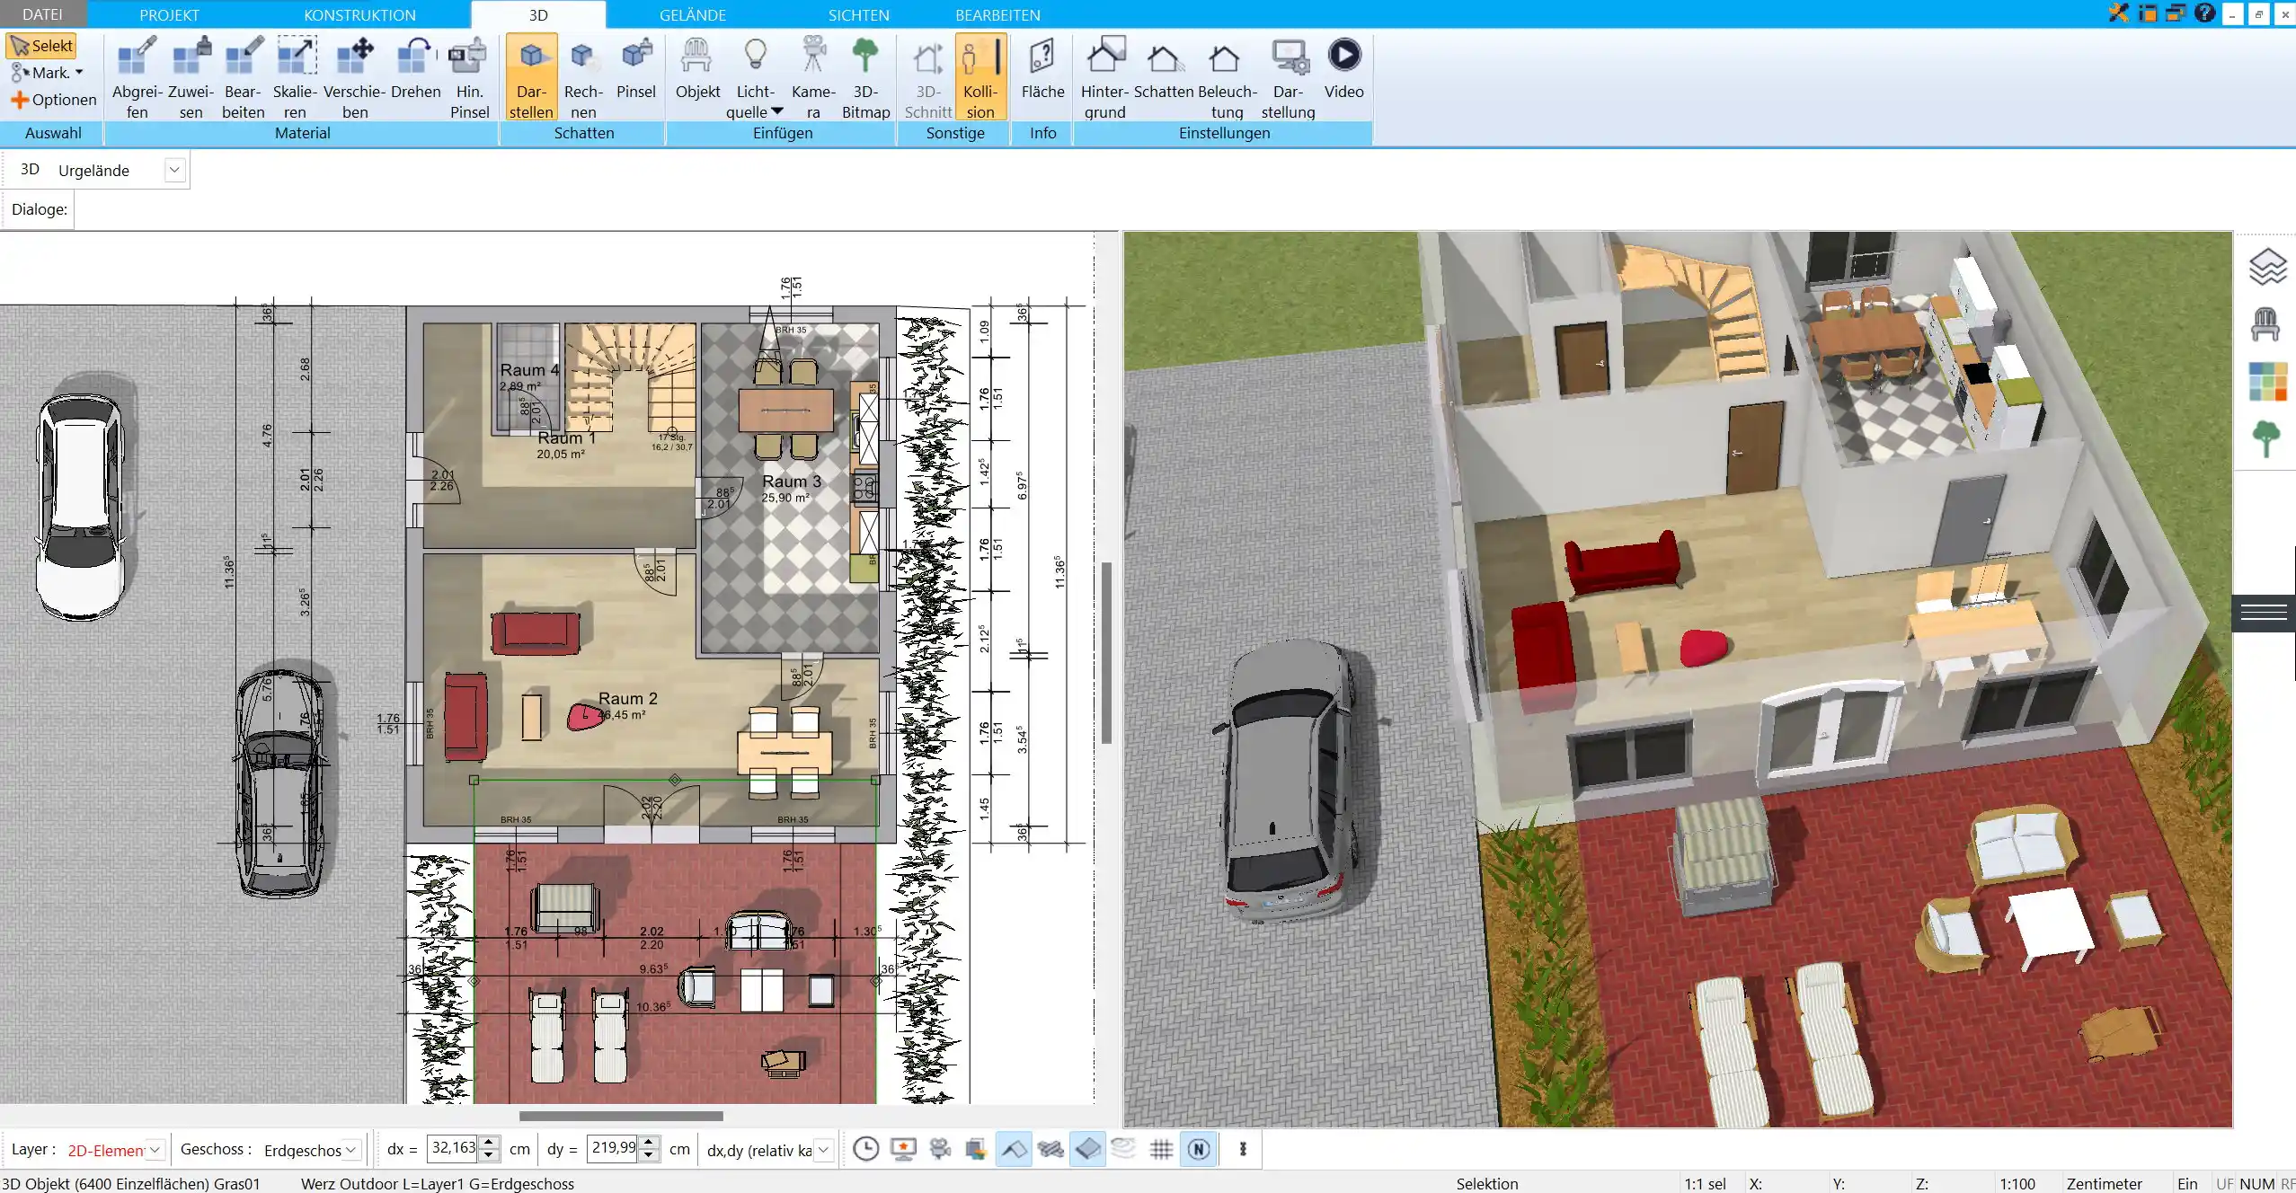This screenshot has height=1193, width=2296.
Task: Insert a 3D-Bitmap tree
Action: tap(865, 77)
